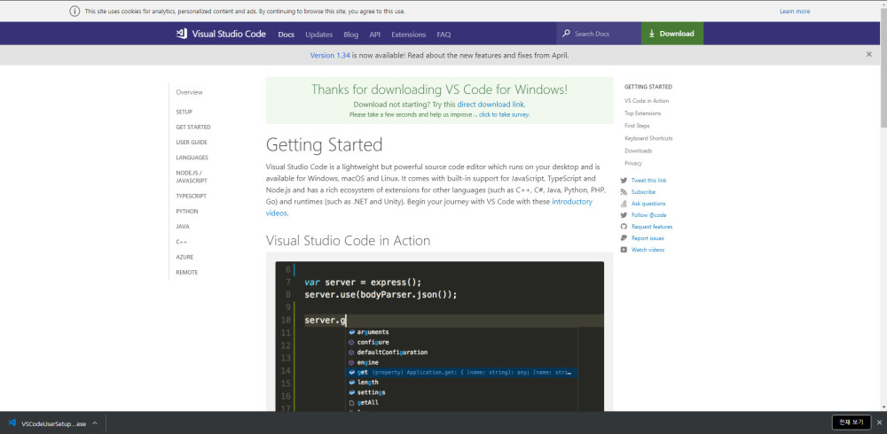887x434 pixels.
Task: Jump to Top Extensions in the right sidebar
Action: (642, 113)
